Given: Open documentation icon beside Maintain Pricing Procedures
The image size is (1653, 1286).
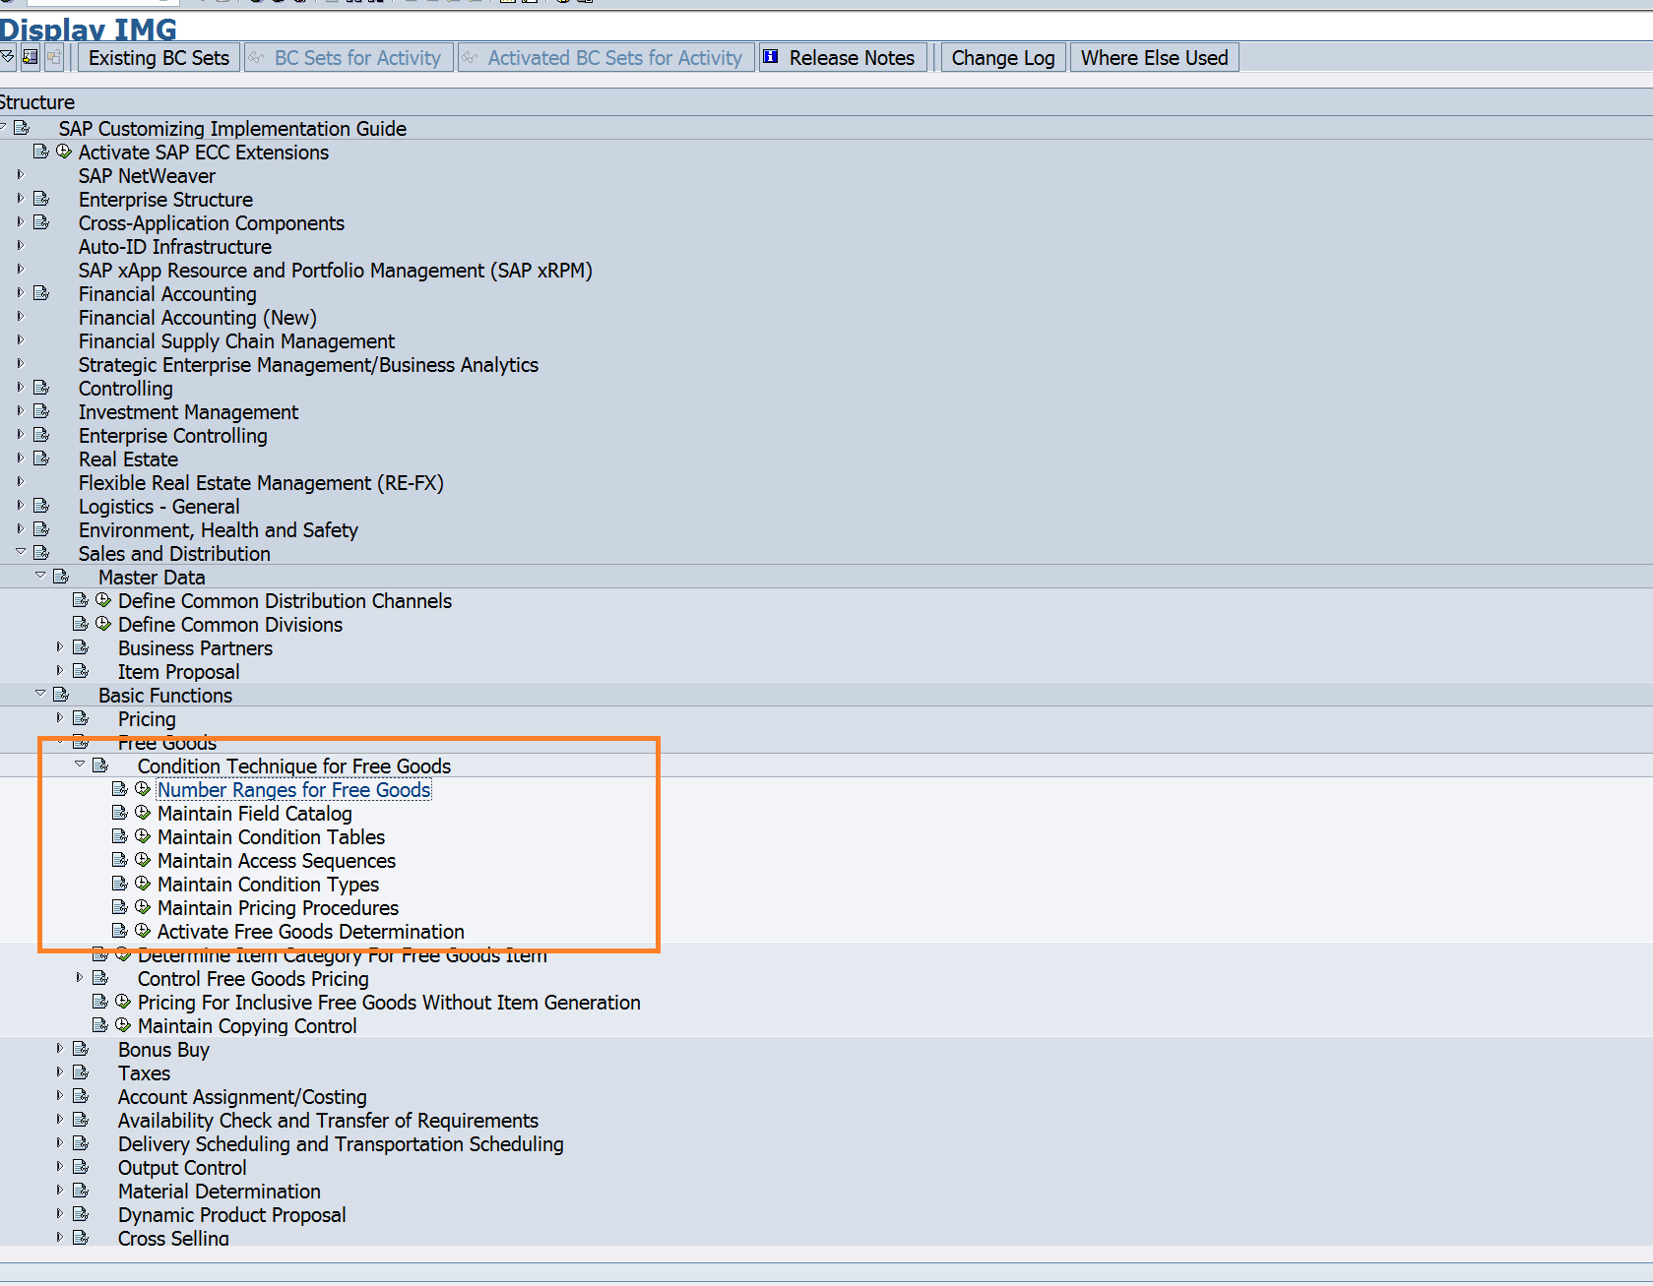Looking at the screenshot, I should pyautogui.click(x=120, y=907).
